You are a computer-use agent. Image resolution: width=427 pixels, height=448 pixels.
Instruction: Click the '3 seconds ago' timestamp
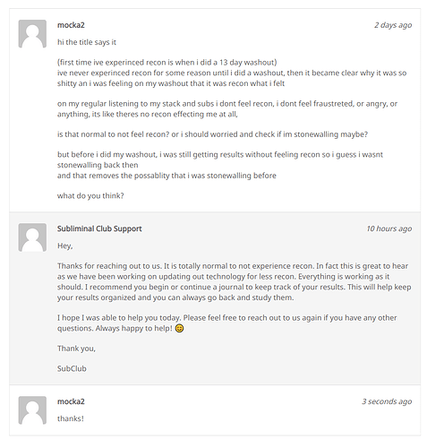click(387, 401)
